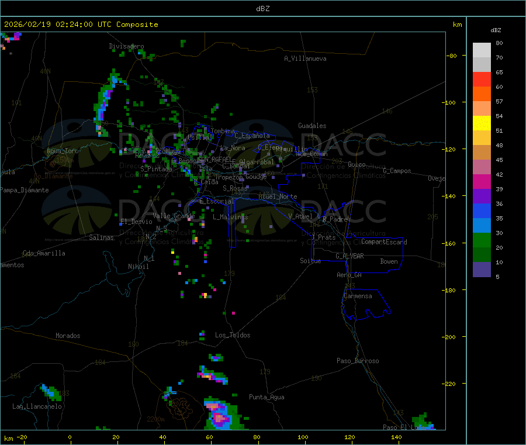Click the dBZ heading above the color legend
526x445 pixels.
pos(496,30)
